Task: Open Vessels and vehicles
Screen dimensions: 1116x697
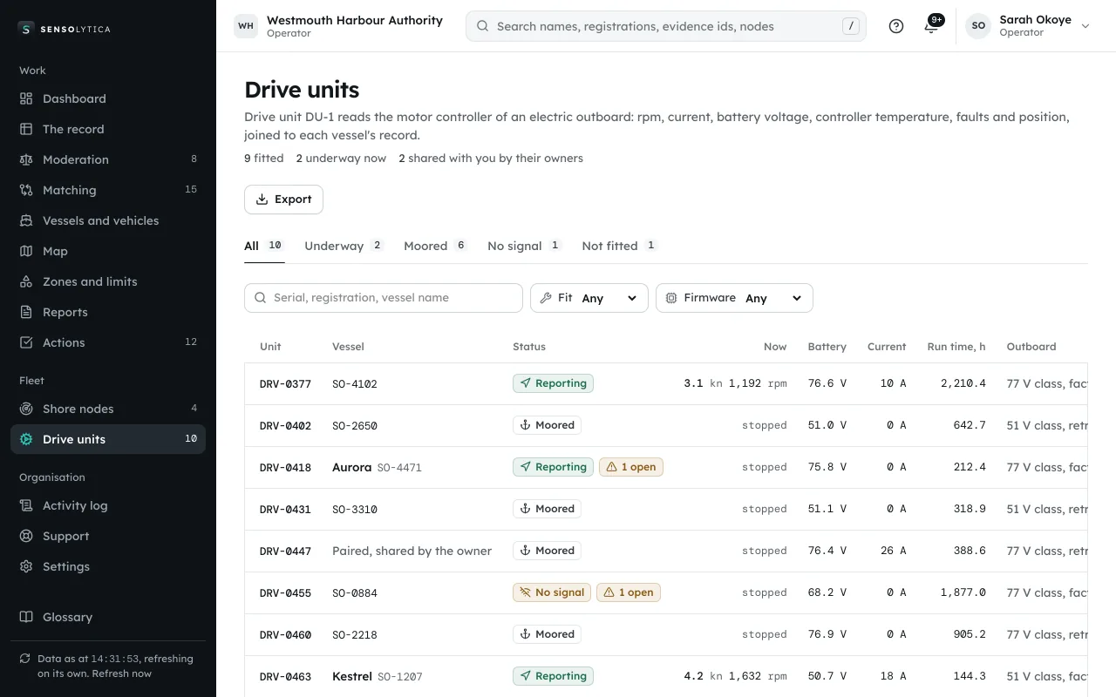Action: click(x=108, y=220)
